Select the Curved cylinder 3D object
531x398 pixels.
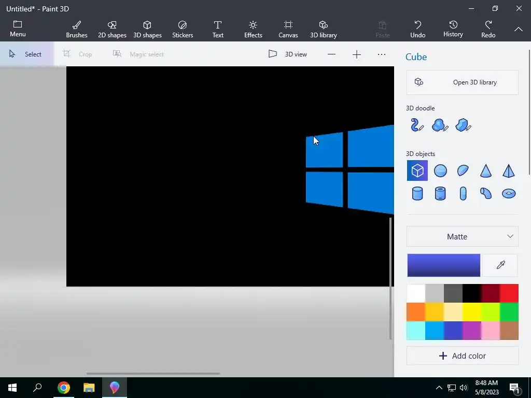(x=485, y=194)
